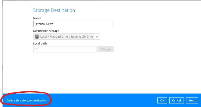Click the D:\ path text
The height and width of the screenshot is (107, 201).
click(x=36, y=49)
